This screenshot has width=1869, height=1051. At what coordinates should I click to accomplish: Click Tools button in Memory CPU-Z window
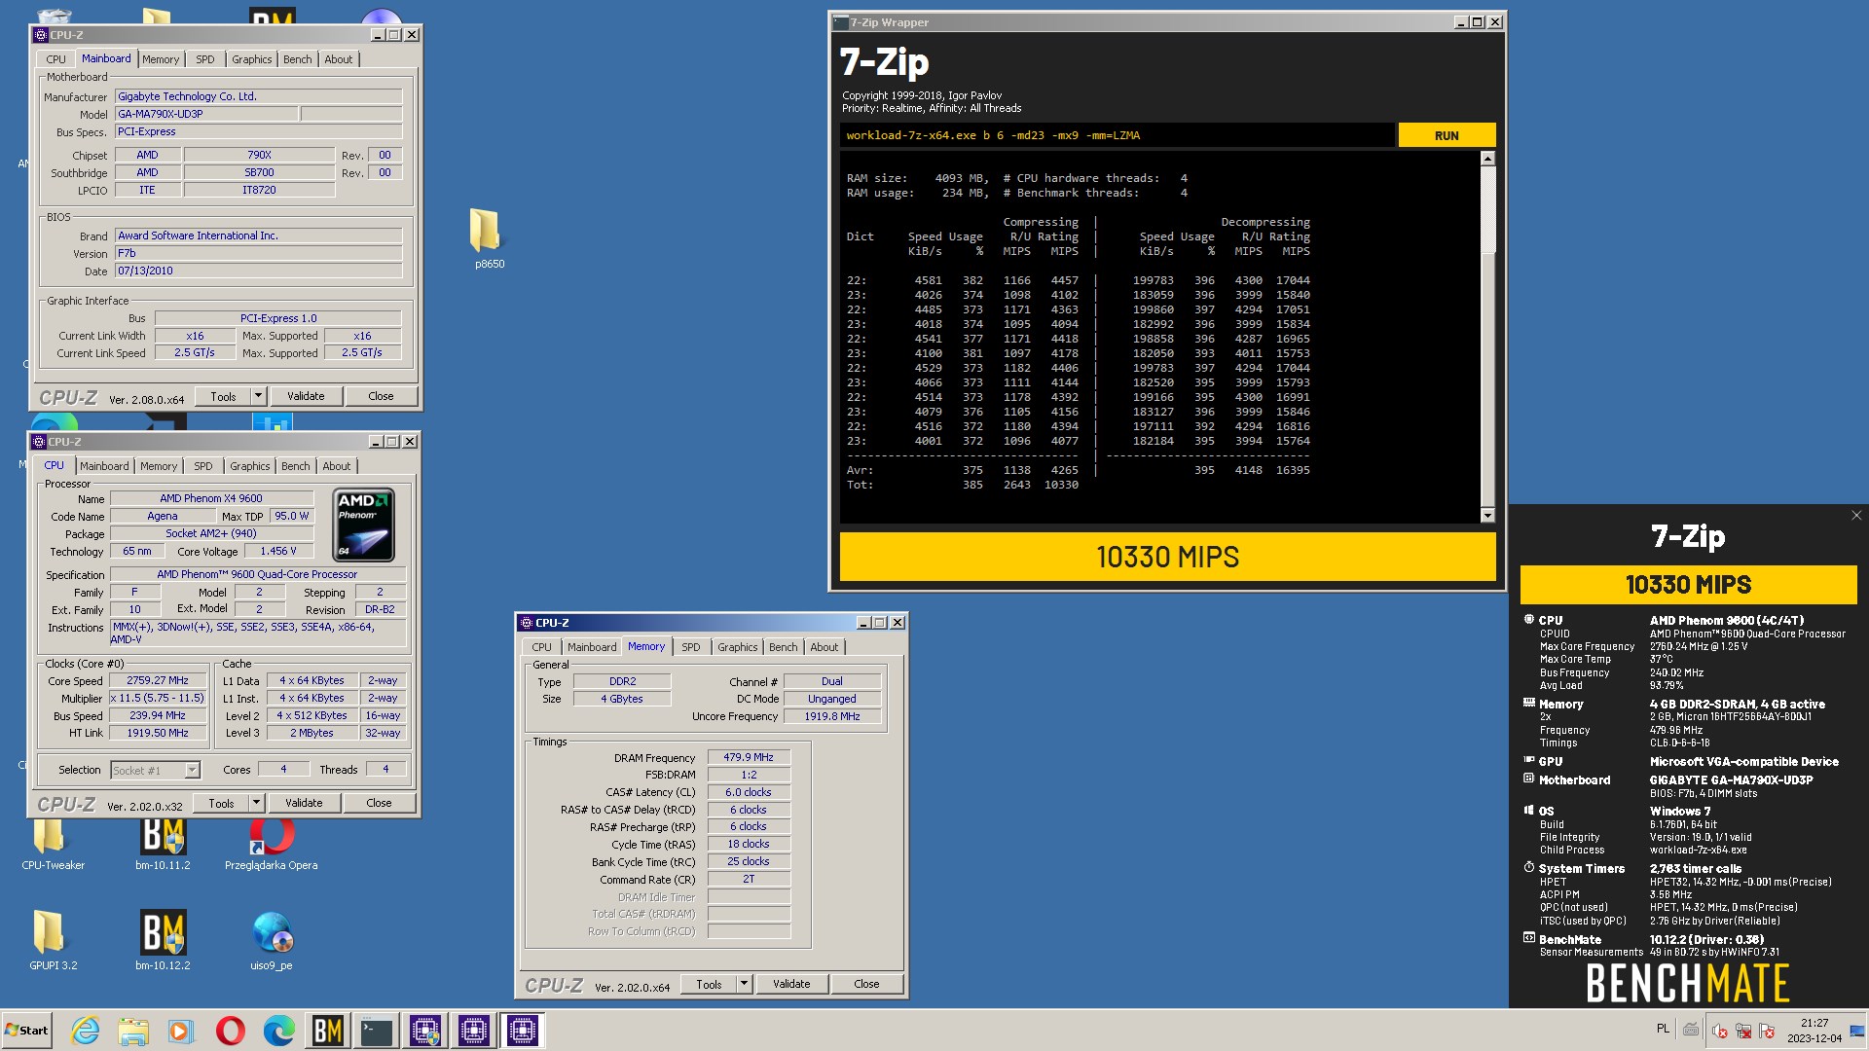709,984
